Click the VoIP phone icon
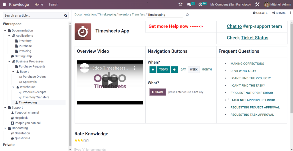This screenshot has height=151, width=293. pyautogui.click(x=180, y=5)
